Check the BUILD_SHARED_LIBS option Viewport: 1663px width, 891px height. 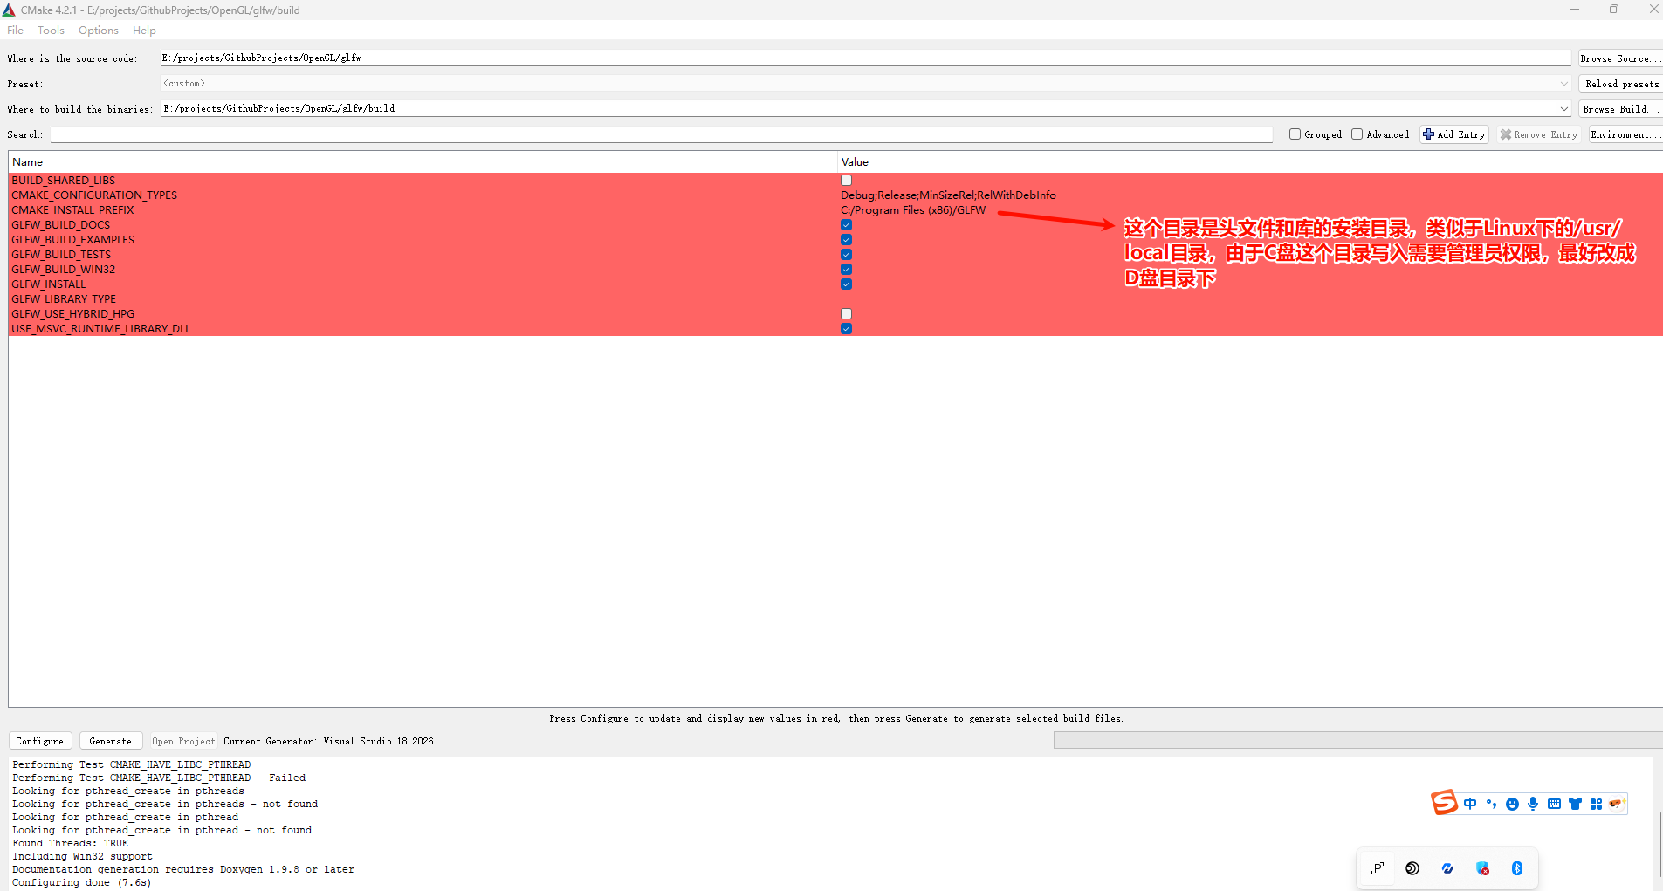pyautogui.click(x=846, y=181)
